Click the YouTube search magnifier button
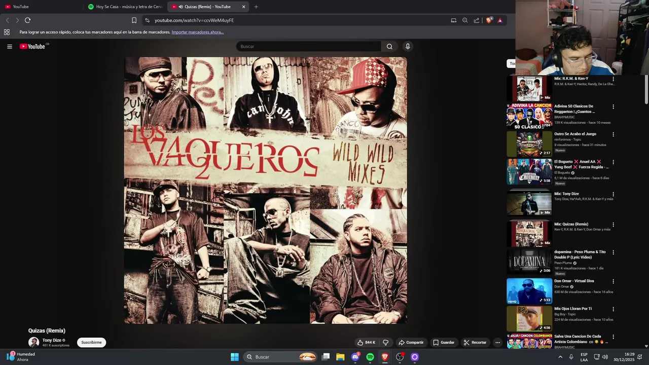Screen dimensions: 649x365 (389, 46)
